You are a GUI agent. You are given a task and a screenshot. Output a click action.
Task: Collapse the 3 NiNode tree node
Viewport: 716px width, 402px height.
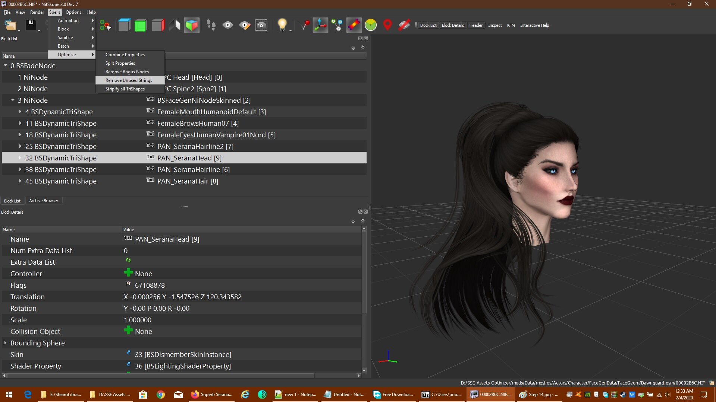pos(13,100)
